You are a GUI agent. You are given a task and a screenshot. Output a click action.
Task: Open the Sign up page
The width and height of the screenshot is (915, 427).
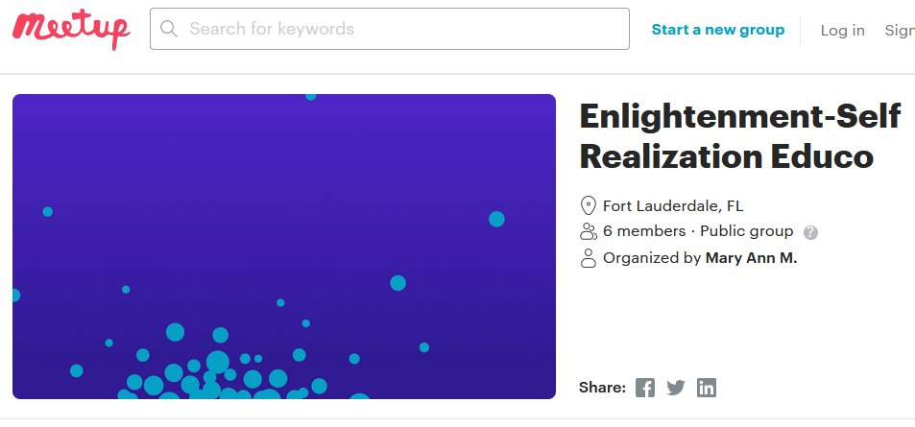tap(901, 31)
